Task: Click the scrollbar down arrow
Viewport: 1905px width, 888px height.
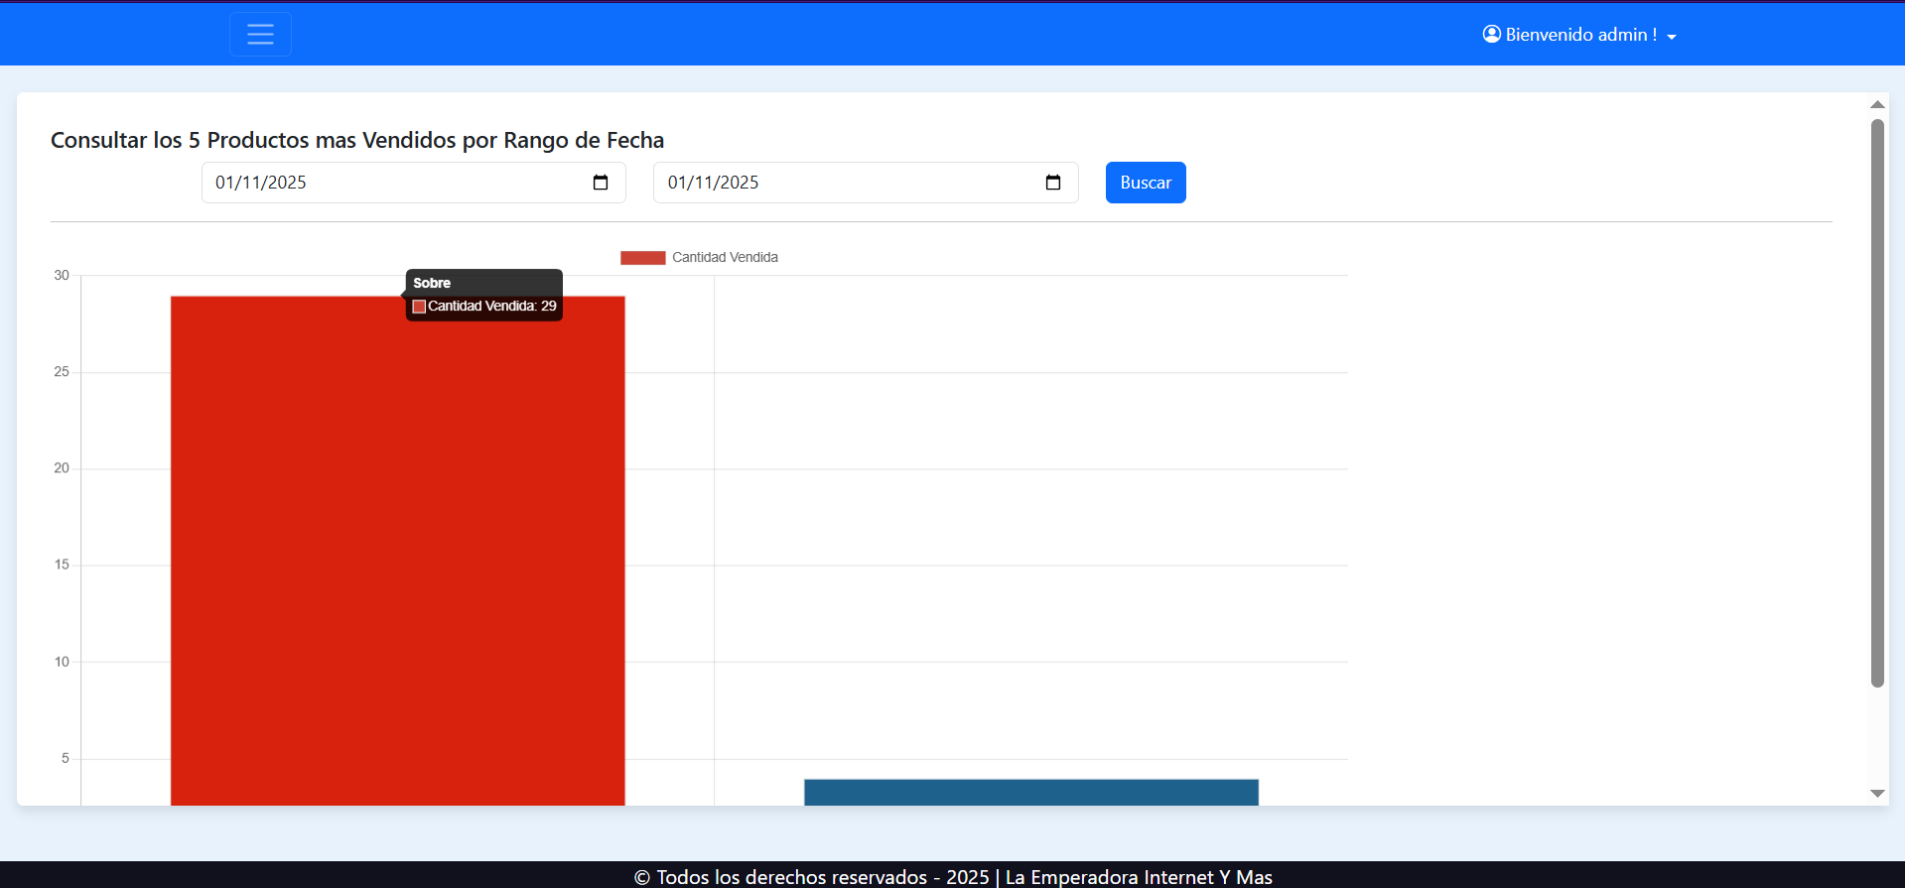Action: (x=1877, y=794)
